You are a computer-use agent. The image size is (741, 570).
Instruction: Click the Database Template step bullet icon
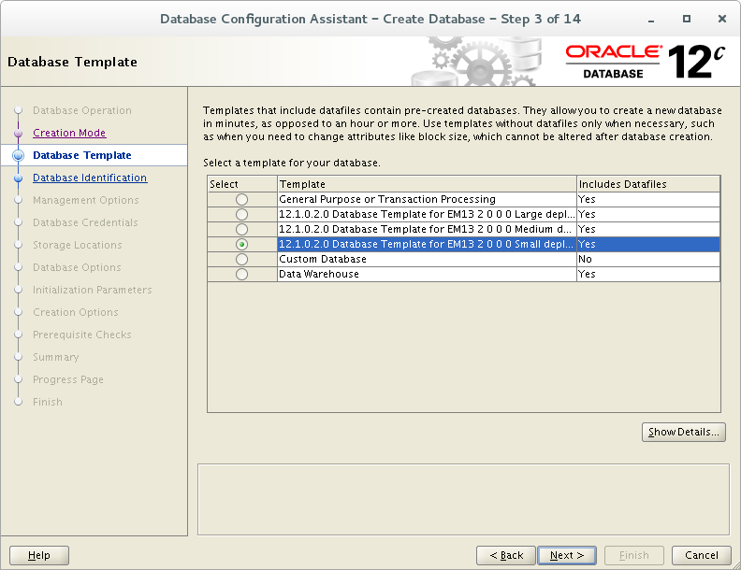[x=19, y=155]
